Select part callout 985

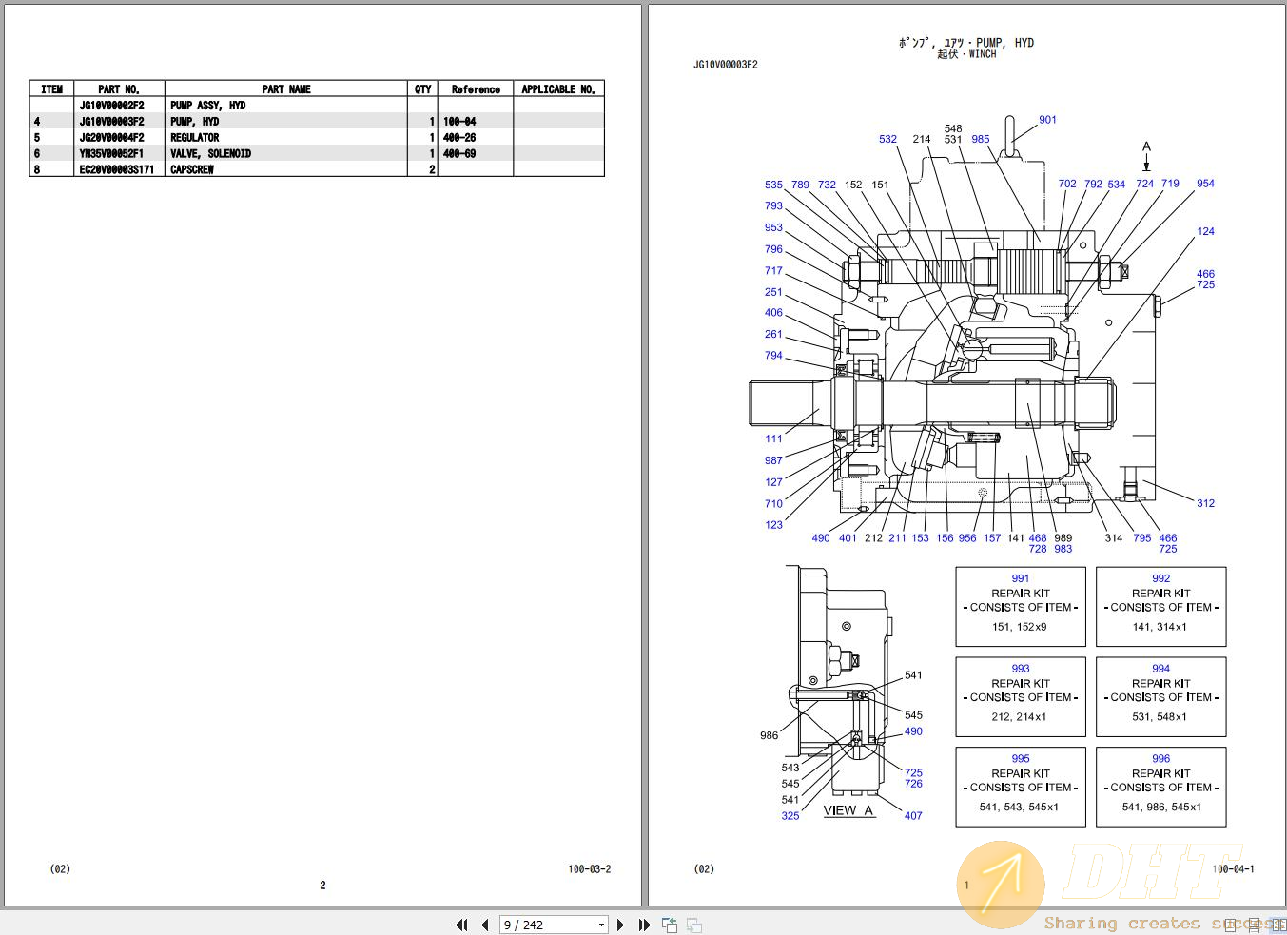981,139
